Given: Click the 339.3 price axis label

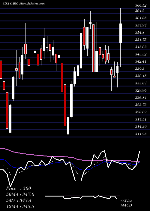Looking at the screenshot, I should [140, 69].
